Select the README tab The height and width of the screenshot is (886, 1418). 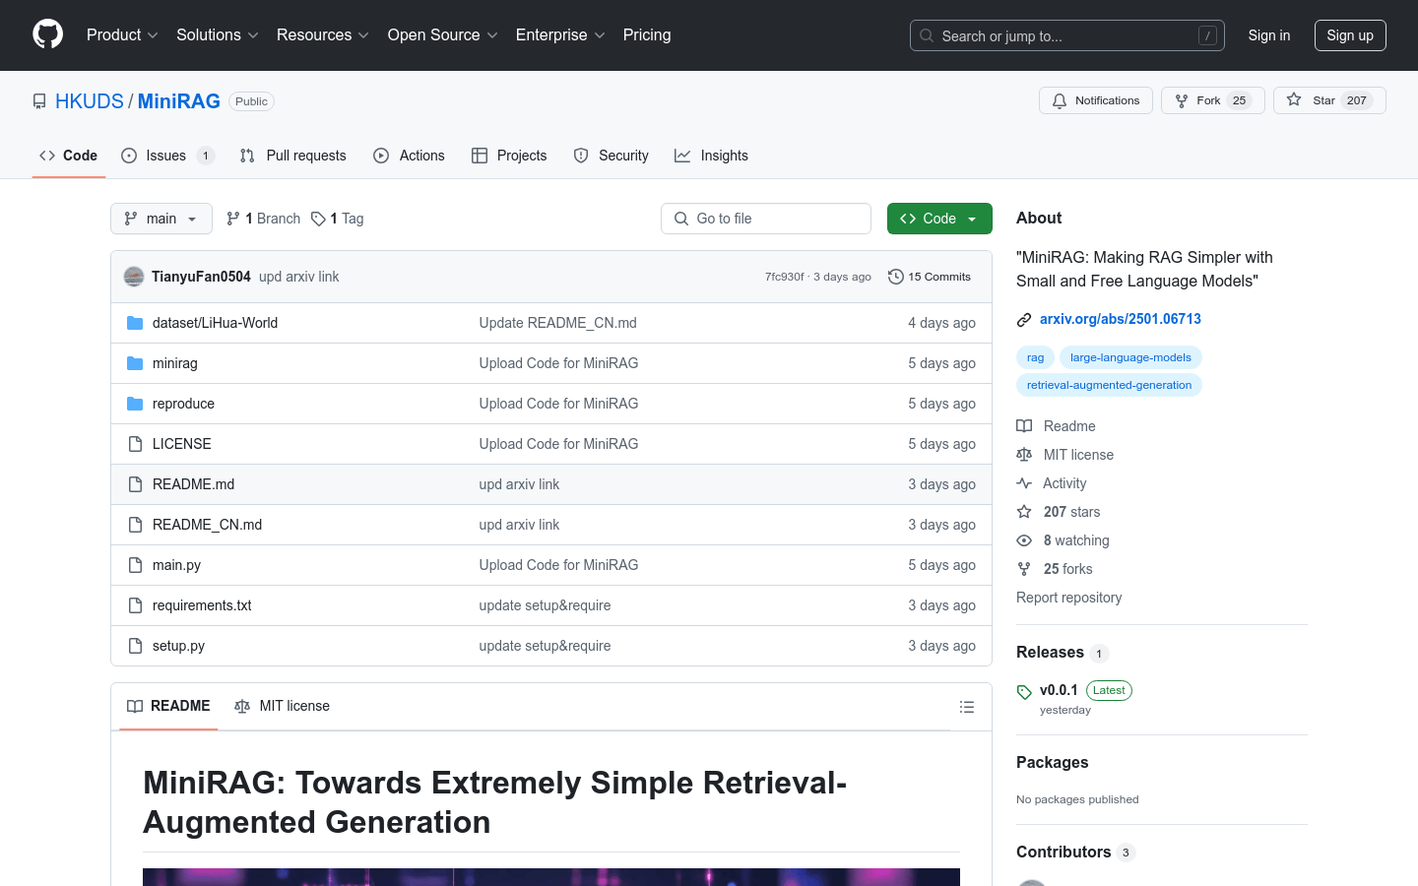(x=168, y=706)
